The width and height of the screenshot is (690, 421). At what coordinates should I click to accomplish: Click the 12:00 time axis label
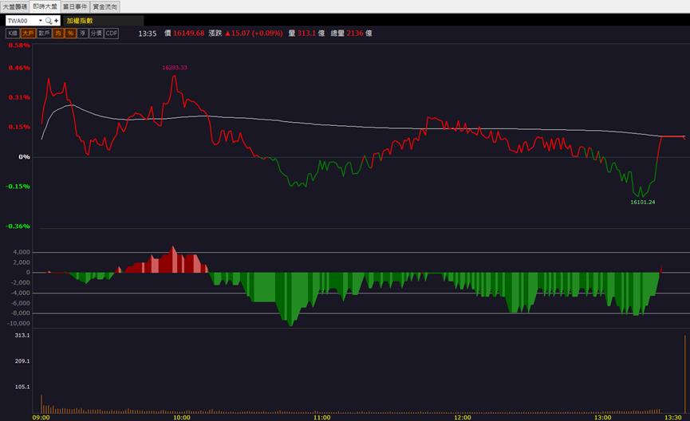click(463, 418)
